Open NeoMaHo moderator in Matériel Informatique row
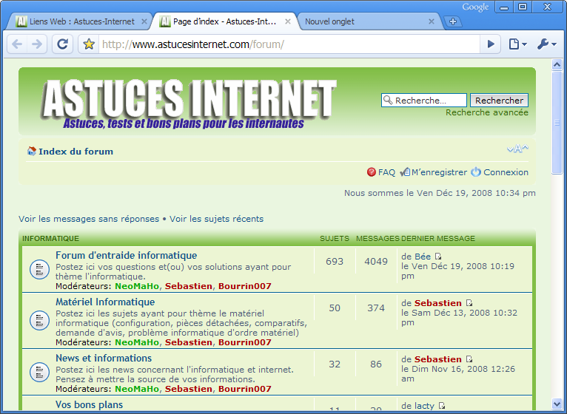This screenshot has height=414, width=567. click(137, 342)
